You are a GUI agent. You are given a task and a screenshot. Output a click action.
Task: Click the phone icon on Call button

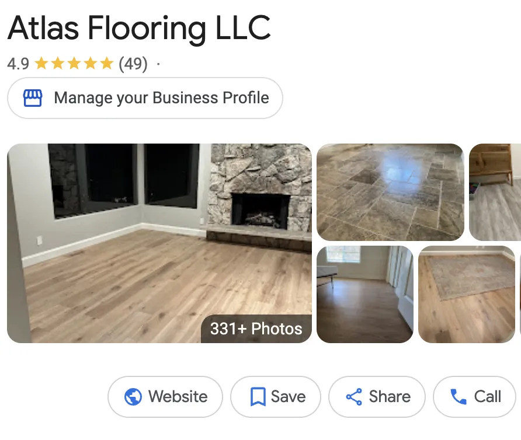[x=459, y=397]
